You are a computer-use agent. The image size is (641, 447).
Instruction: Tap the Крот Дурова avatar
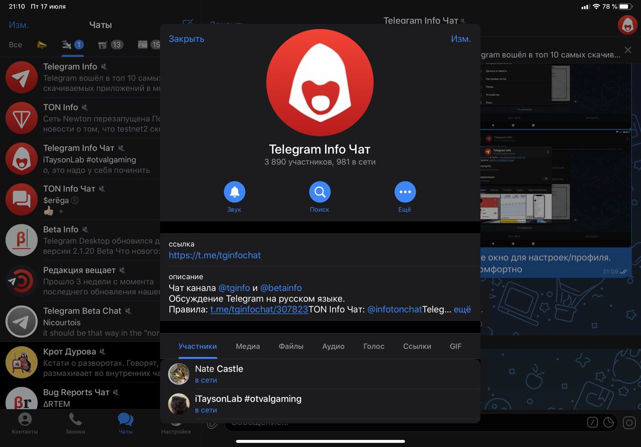tap(22, 362)
